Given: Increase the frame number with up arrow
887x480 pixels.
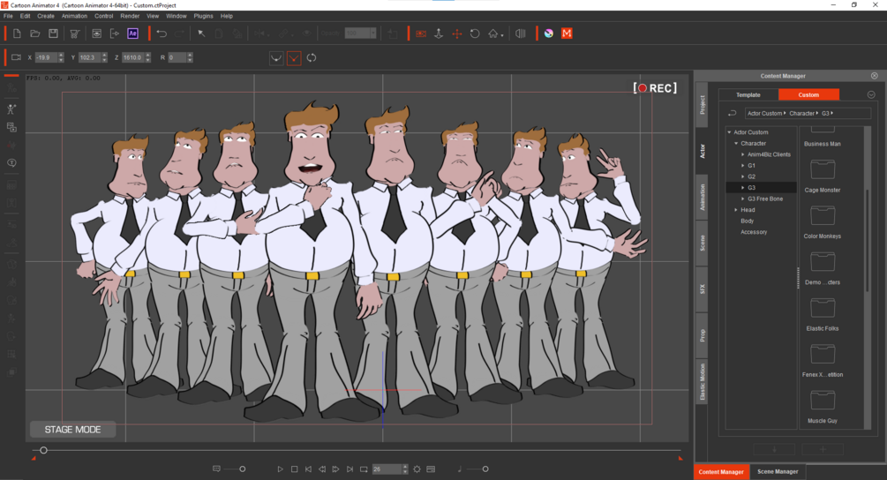Looking at the screenshot, I should point(405,467).
